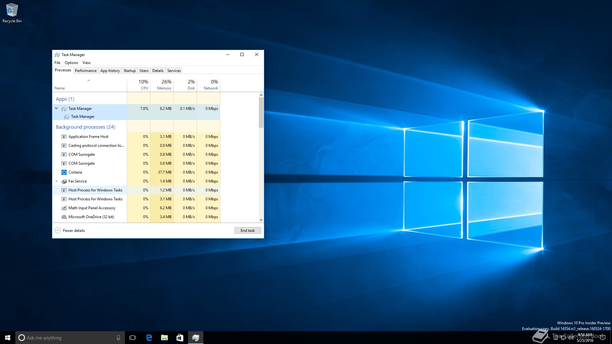Click the Task Manager child process icon

[x=67, y=117]
